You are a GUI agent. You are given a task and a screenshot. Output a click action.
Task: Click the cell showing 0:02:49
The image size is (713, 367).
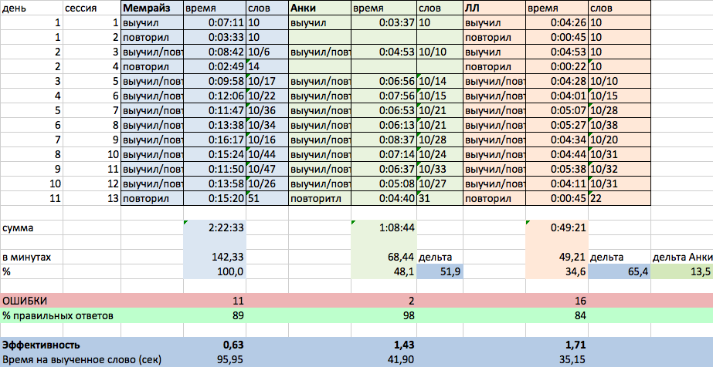pos(215,66)
